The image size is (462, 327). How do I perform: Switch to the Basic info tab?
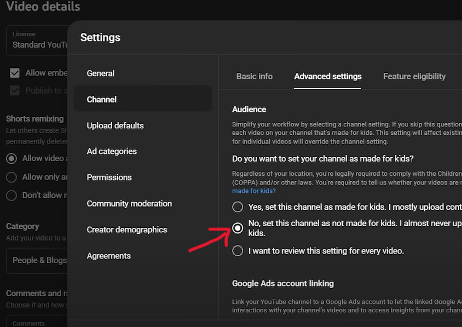(254, 76)
